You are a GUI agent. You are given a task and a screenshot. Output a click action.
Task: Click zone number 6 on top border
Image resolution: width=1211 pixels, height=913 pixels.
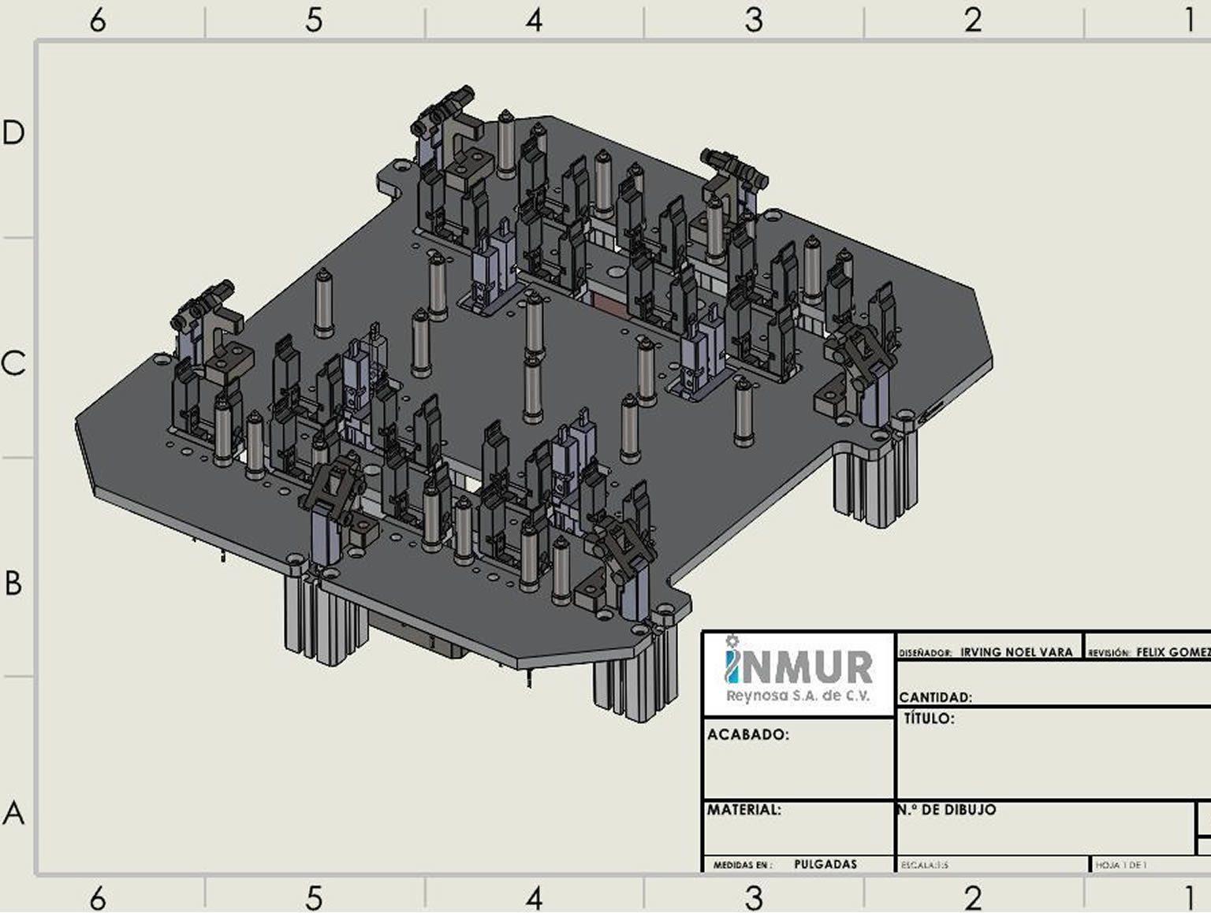(97, 20)
